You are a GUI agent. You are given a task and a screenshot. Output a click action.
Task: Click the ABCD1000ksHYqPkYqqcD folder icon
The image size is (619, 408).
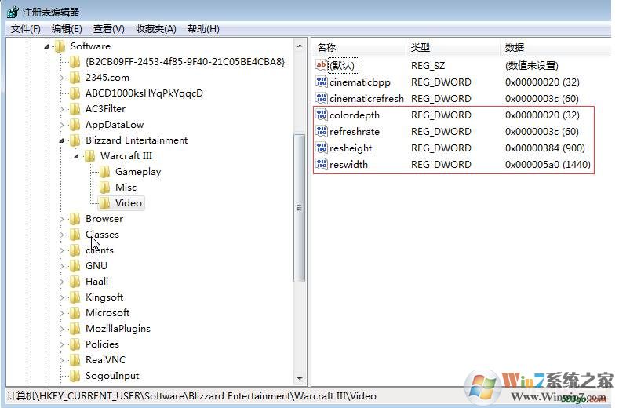75,93
